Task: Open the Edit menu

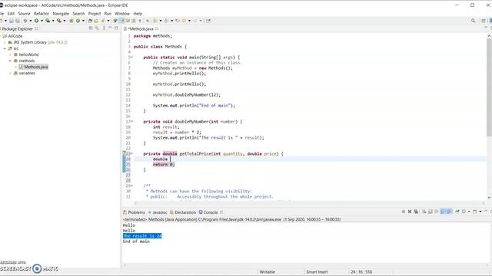Action: (x=11, y=14)
